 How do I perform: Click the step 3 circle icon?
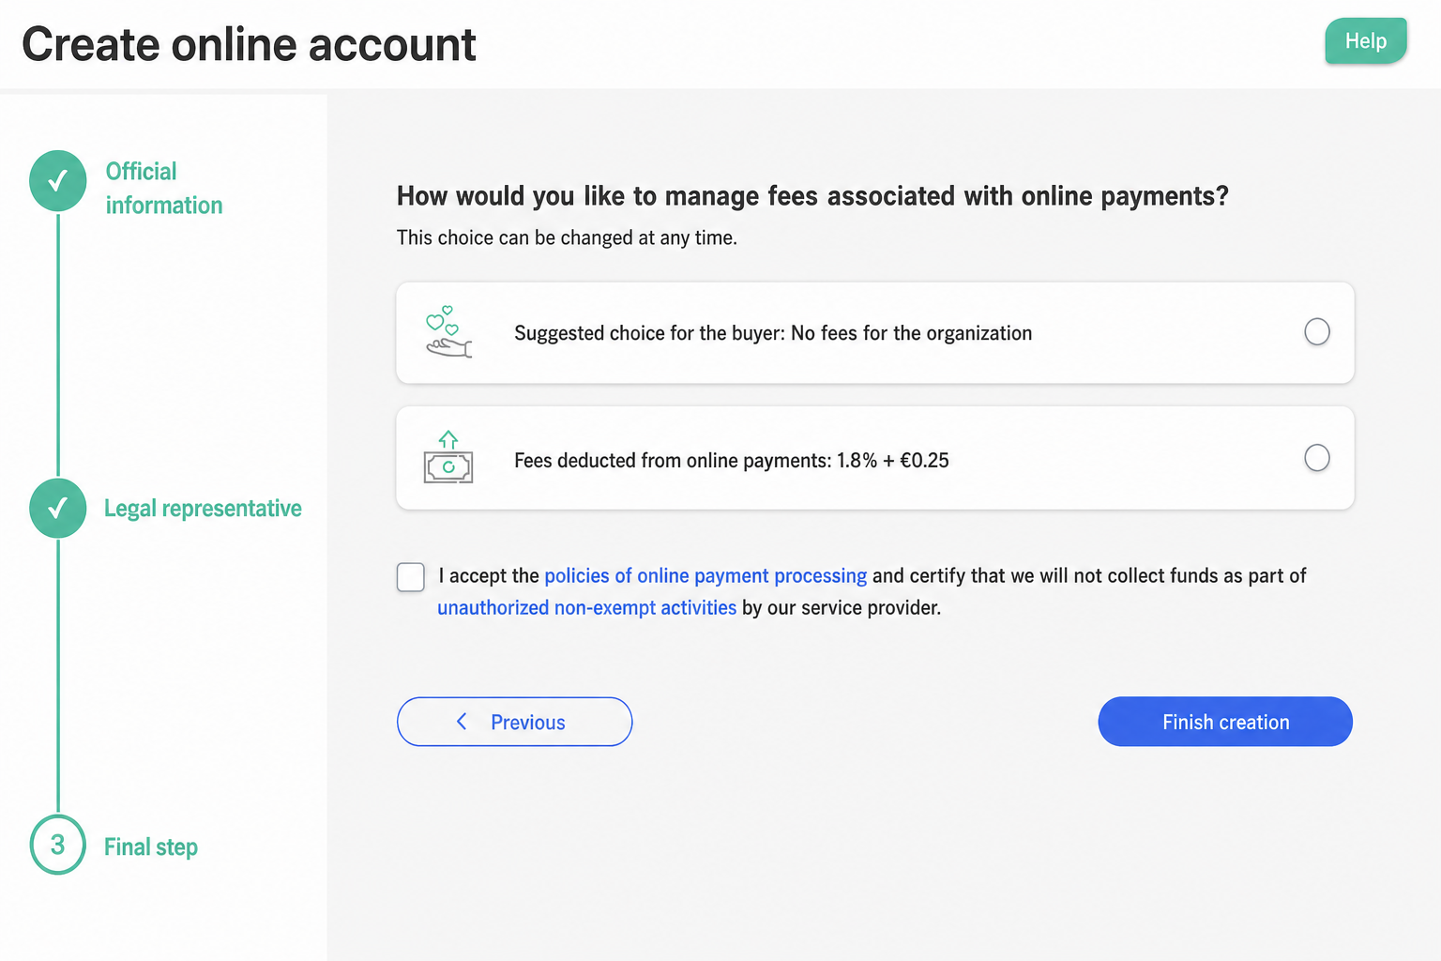point(58,845)
